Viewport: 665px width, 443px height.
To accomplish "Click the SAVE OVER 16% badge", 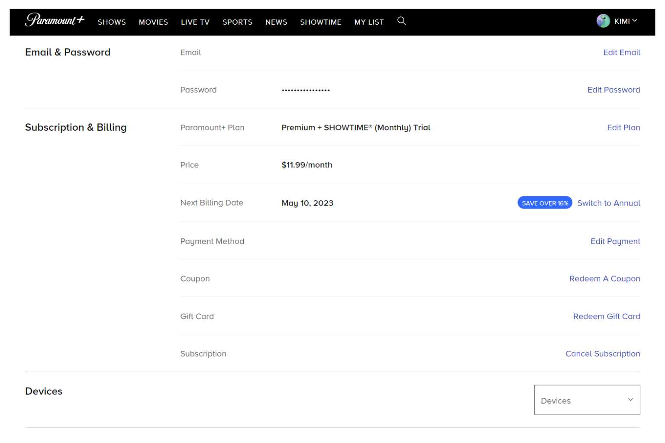I will click(x=545, y=202).
